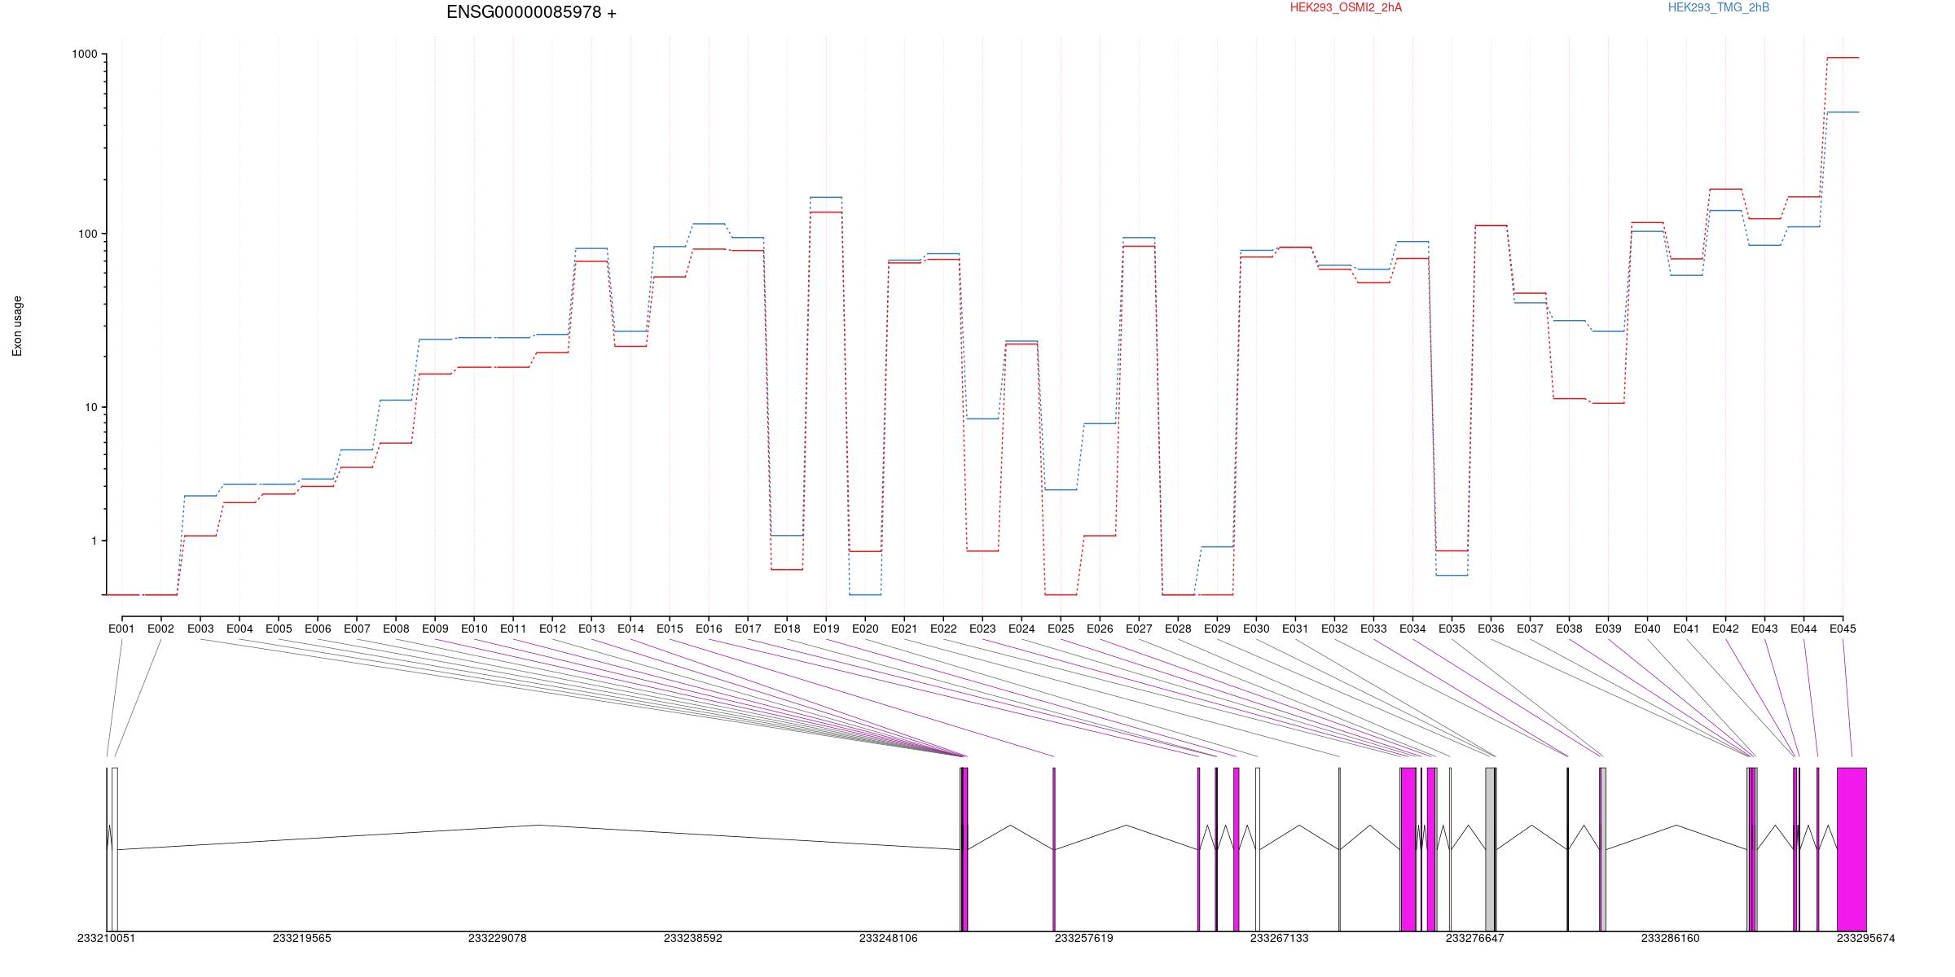This screenshot has width=1955, height=977.
Task: Click exon label E045
Action: coord(1843,629)
